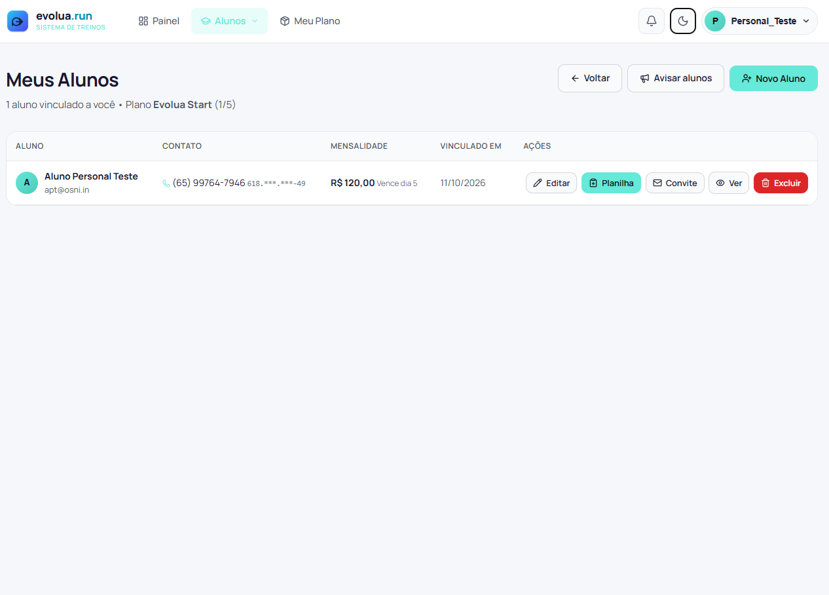Click the MENSALIDADE column header
This screenshot has height=595, width=829.
[x=359, y=146]
